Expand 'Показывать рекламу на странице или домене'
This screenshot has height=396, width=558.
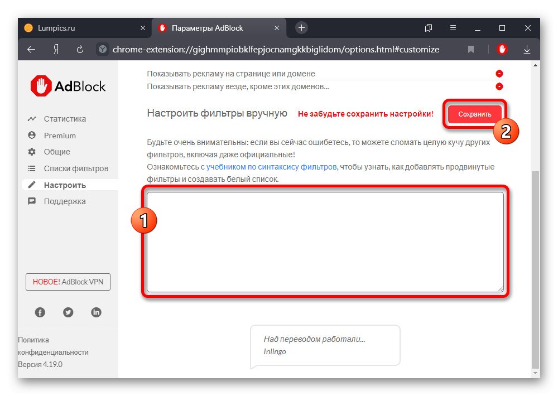[499, 74]
